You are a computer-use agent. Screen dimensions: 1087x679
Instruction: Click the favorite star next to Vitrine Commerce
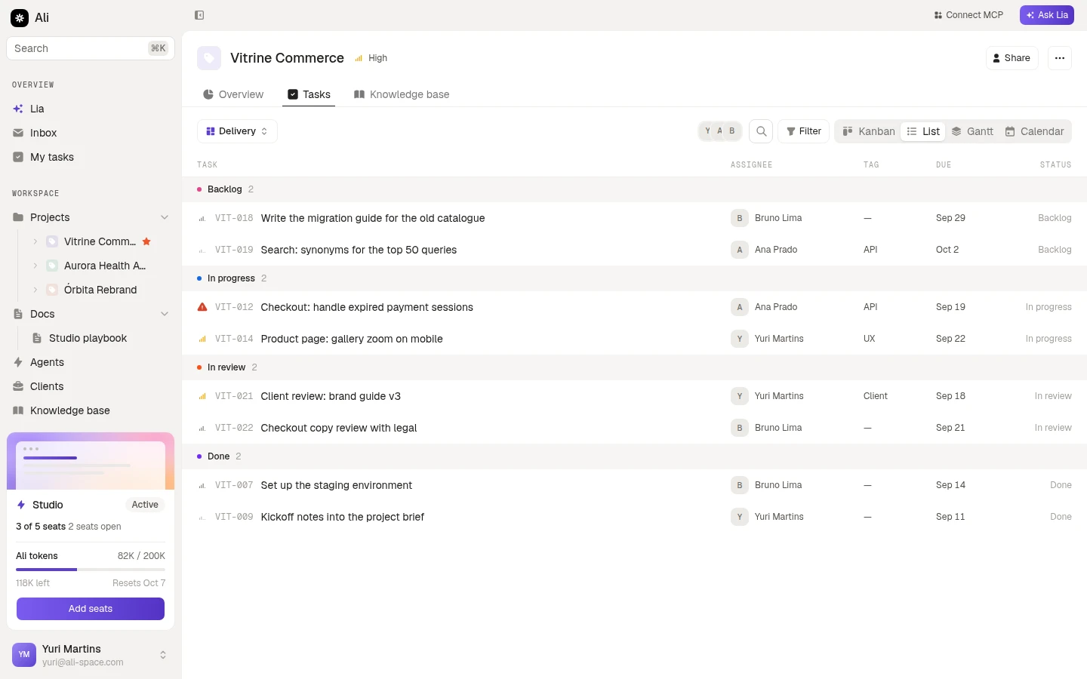(x=146, y=241)
